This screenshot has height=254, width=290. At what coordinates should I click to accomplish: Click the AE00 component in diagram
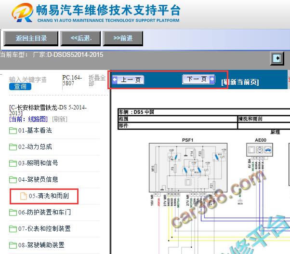tap(260, 150)
